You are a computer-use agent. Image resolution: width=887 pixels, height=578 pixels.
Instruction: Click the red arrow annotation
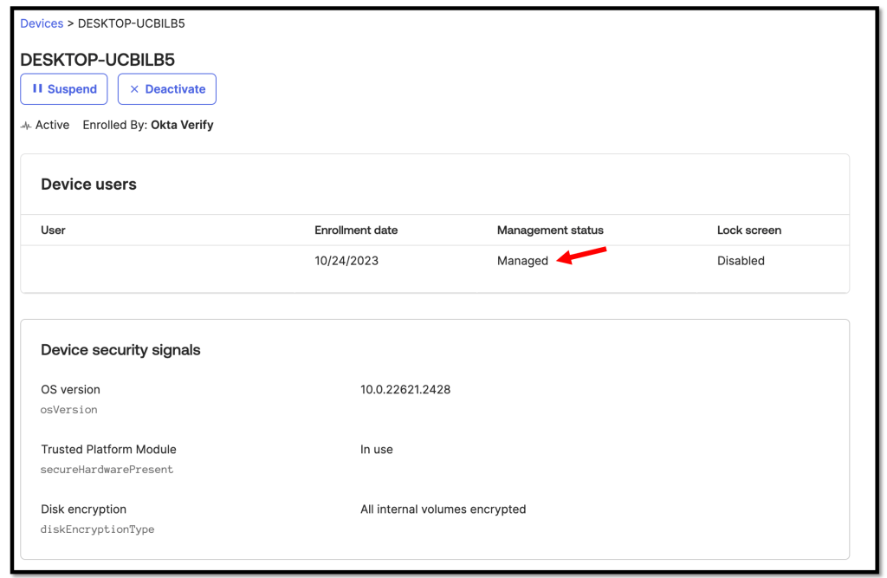pyautogui.click(x=581, y=256)
